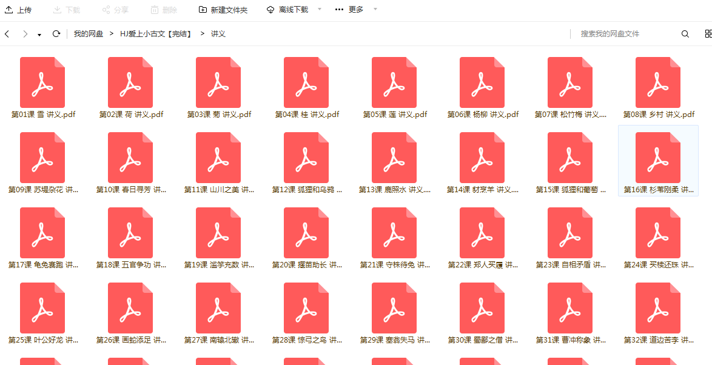Click the file name 第29课 塞翁失马
The image size is (712, 365).
[395, 340]
